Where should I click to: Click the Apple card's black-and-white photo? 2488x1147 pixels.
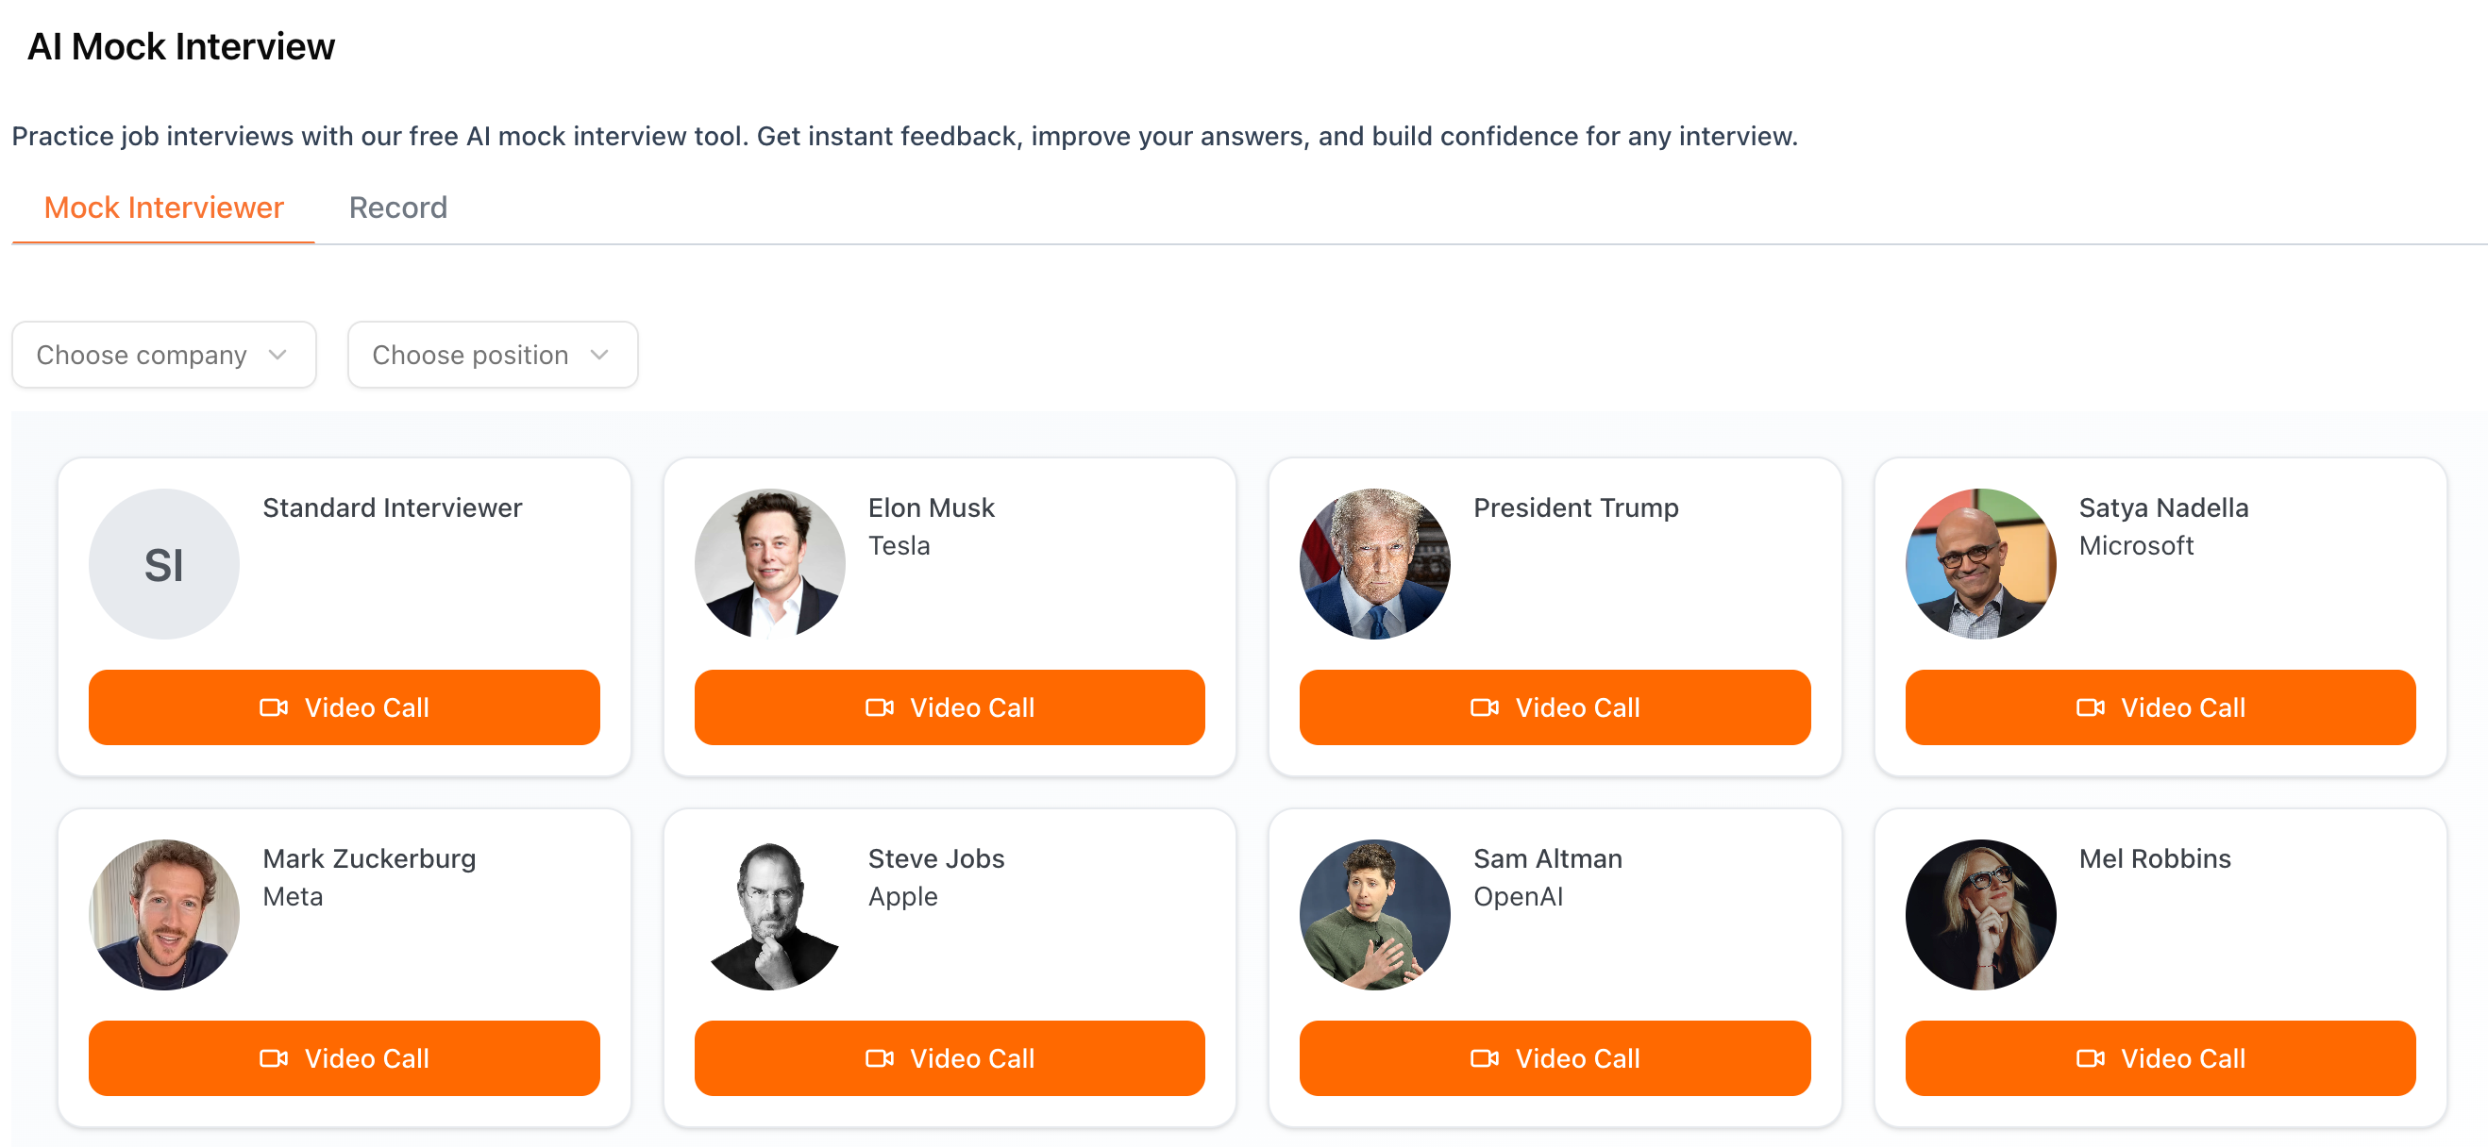pos(770,914)
